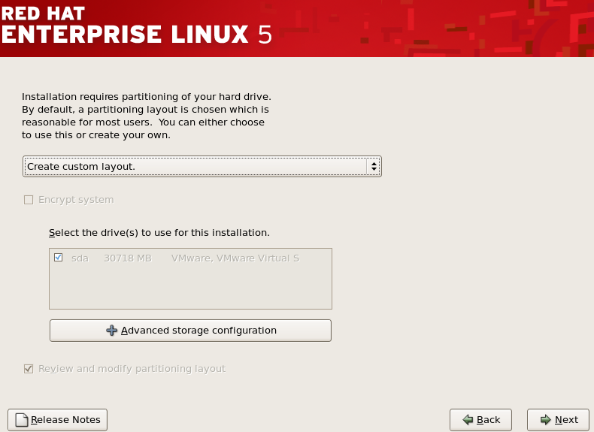Open the partitioning layout dropdown

[202, 167]
